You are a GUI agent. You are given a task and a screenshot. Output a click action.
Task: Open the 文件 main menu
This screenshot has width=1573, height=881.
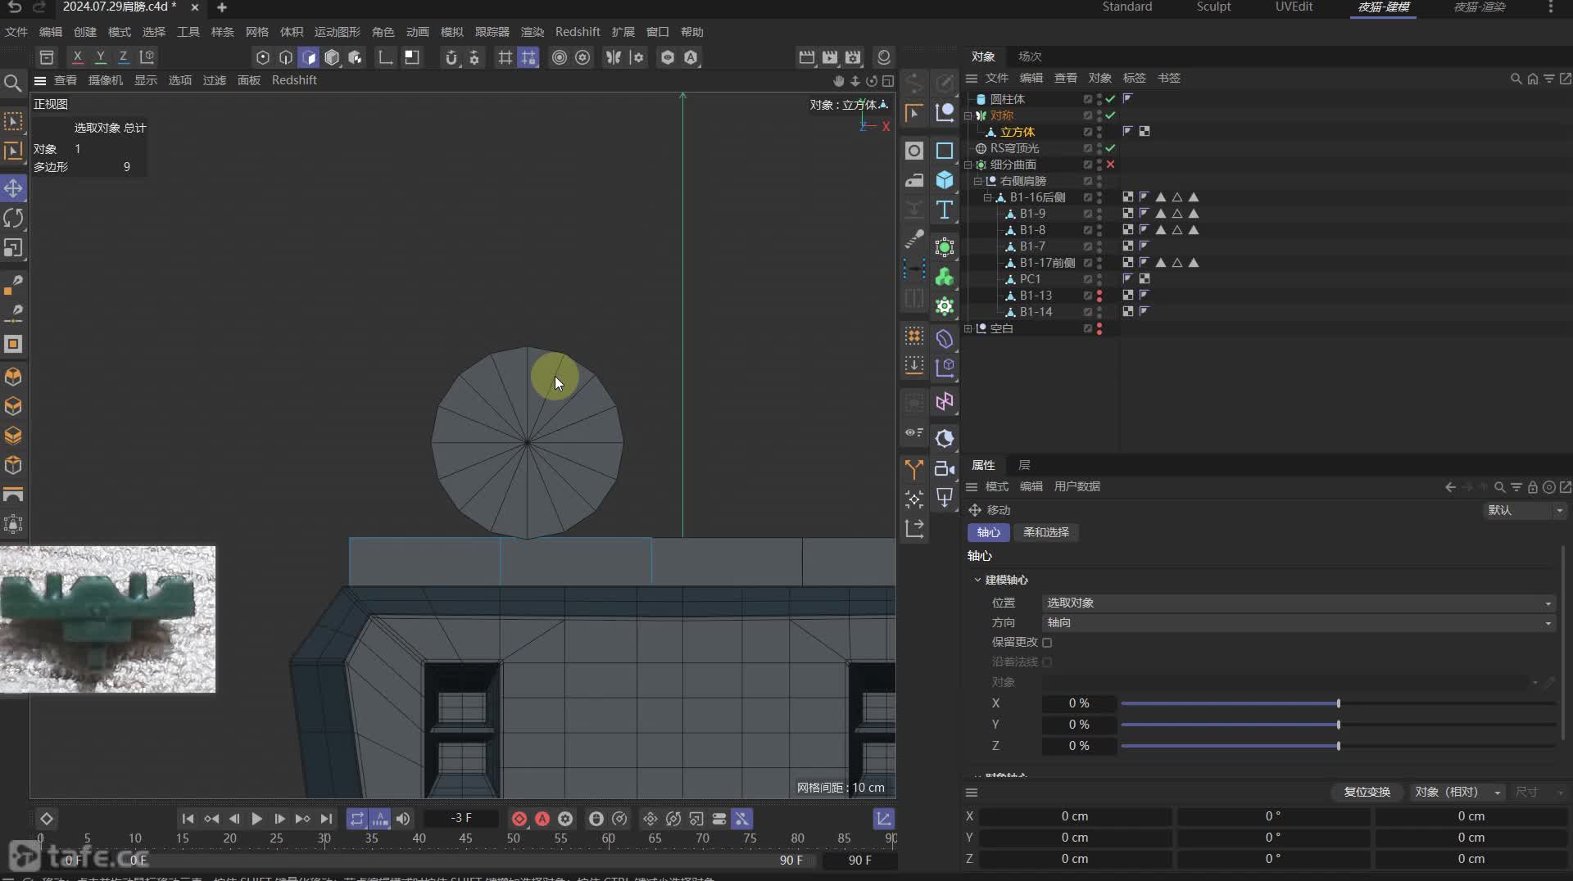[x=16, y=32]
